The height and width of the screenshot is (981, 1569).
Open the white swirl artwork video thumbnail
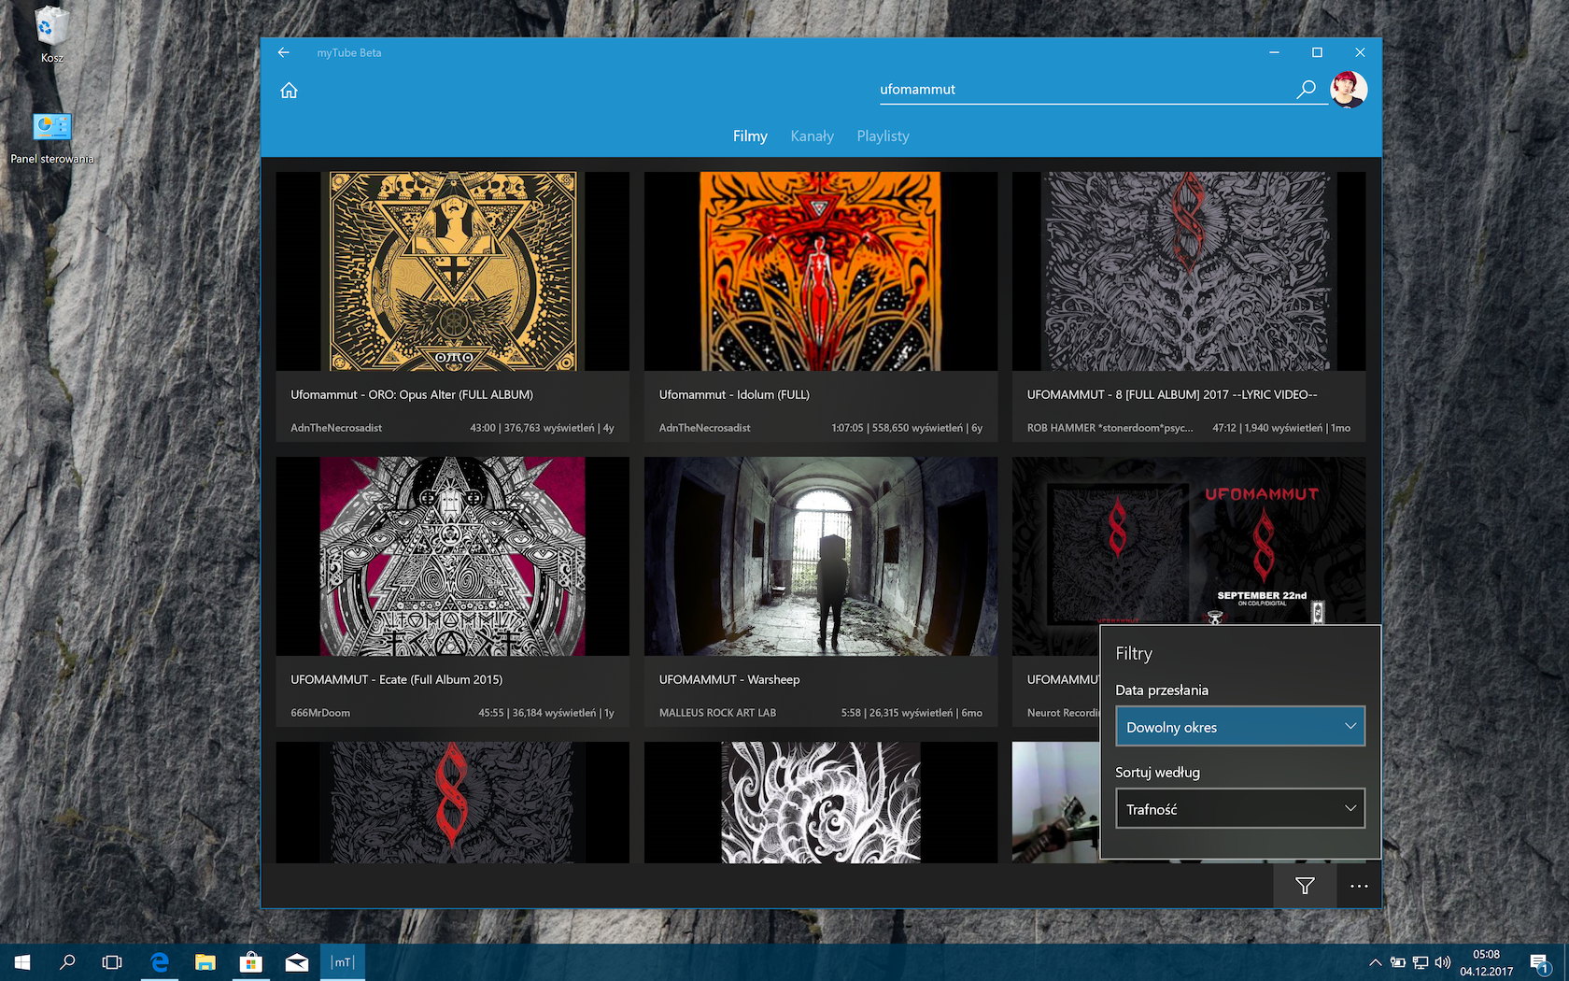821,803
